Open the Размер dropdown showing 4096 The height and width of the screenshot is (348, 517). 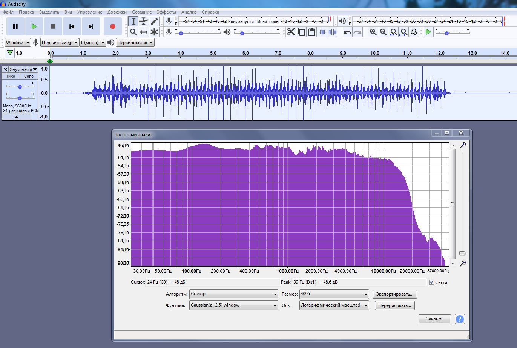[x=334, y=294]
